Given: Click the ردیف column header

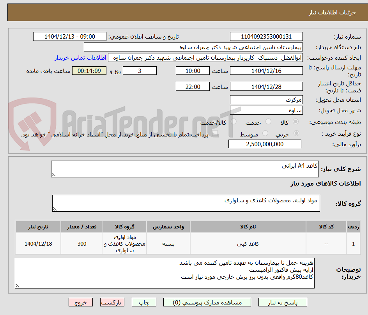Looking at the screenshot, I should (x=354, y=227).
